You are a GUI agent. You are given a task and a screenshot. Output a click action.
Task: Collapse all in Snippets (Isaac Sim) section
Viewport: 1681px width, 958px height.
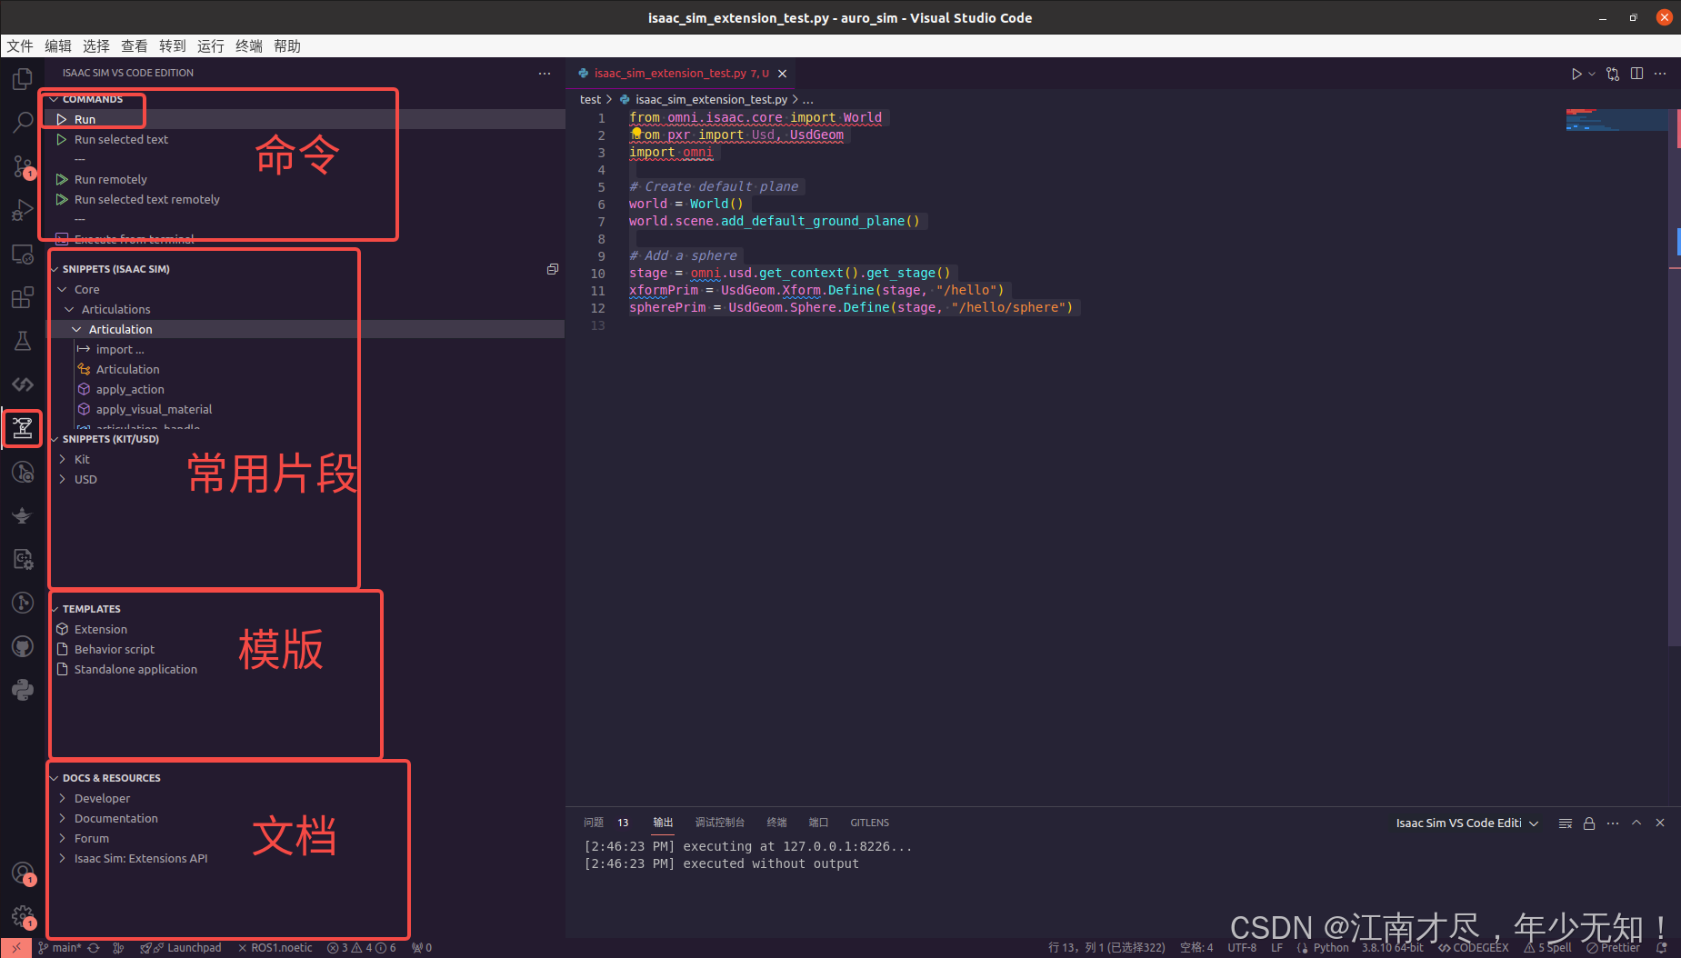(552, 269)
